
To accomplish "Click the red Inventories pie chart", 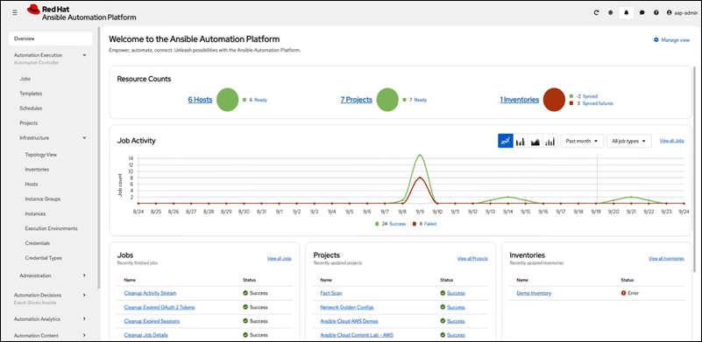I will (554, 100).
